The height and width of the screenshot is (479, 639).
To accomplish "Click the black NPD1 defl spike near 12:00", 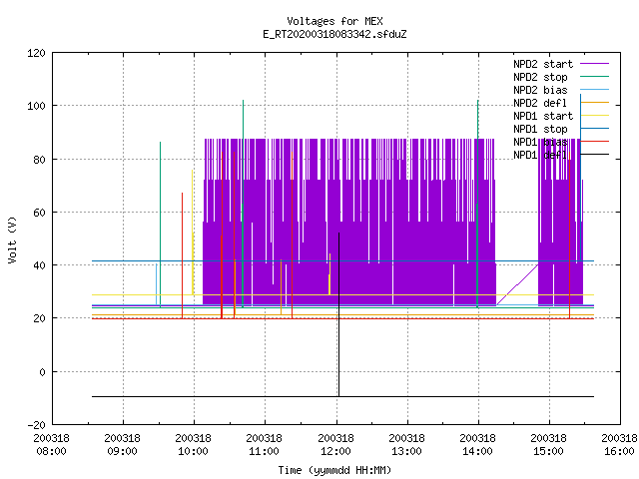I will (x=338, y=314).
